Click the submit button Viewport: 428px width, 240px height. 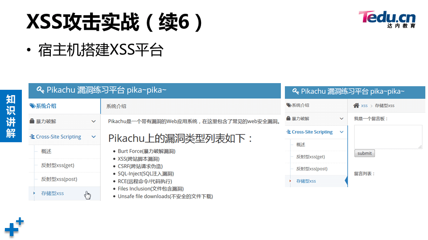[x=365, y=153]
